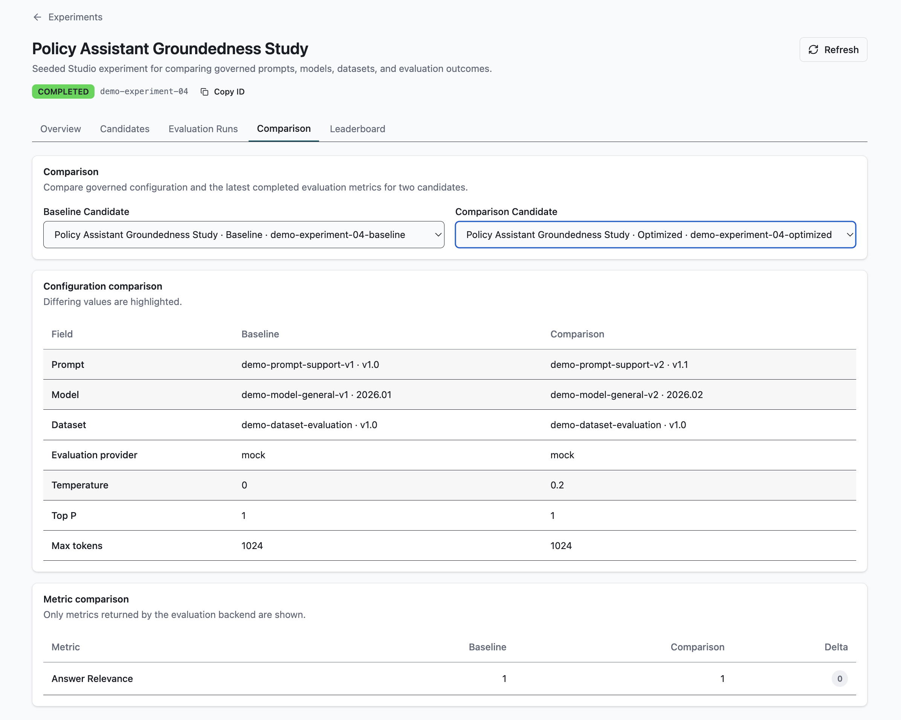Click the demo-experiment-04 ID text
Image resolution: width=901 pixels, height=720 pixels.
point(144,92)
